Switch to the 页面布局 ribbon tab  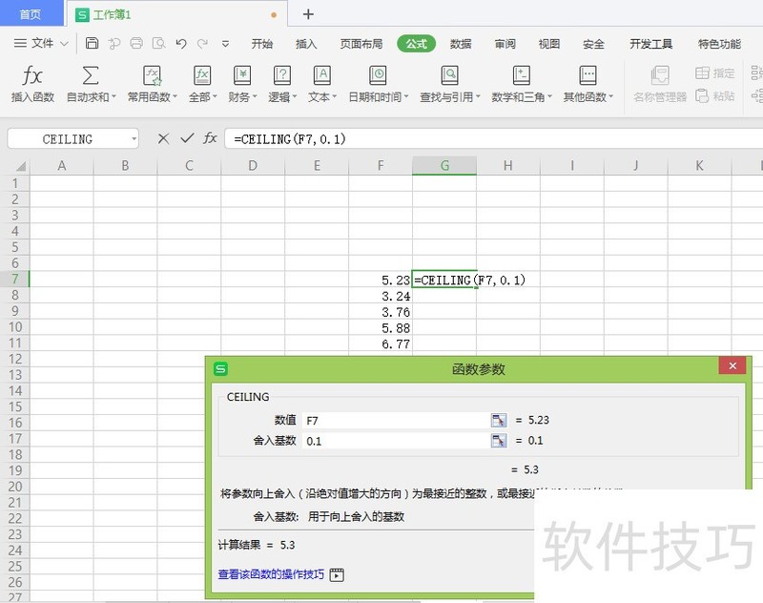tap(361, 44)
